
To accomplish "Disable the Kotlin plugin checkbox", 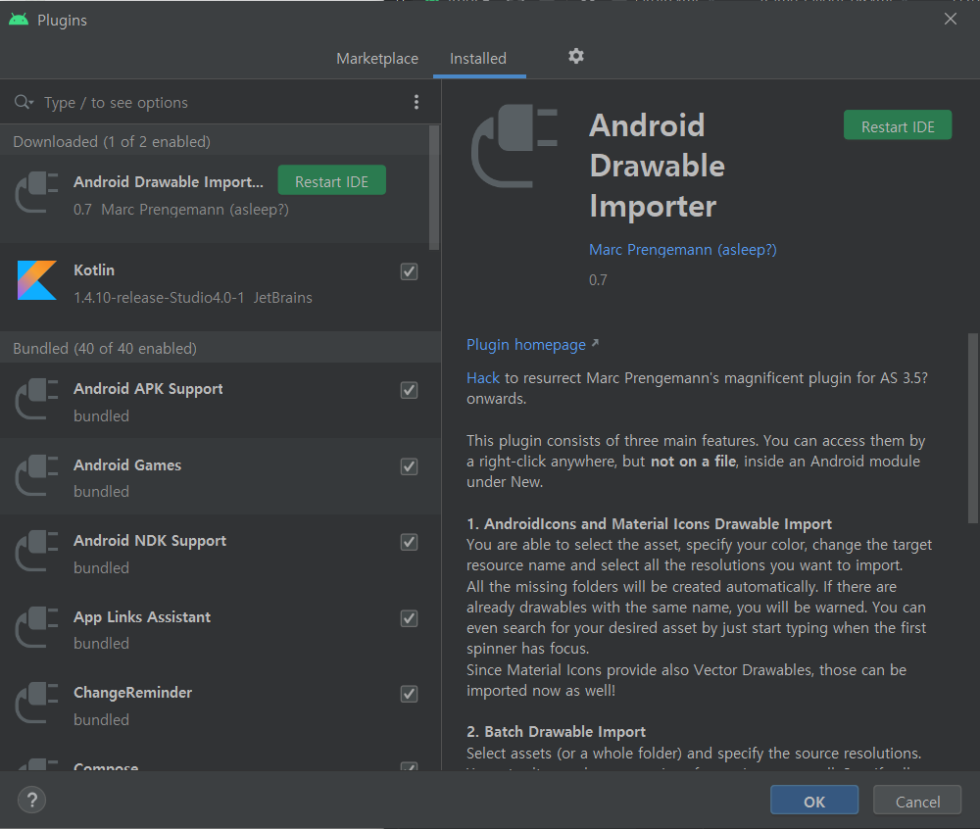I will tap(409, 271).
